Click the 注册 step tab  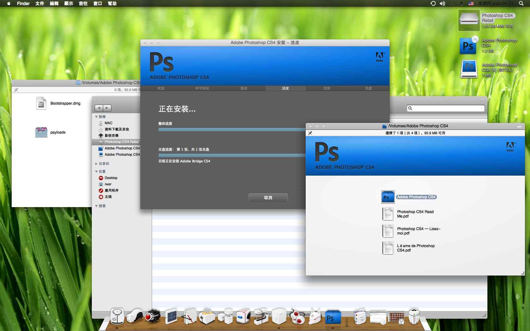pyautogui.click(x=327, y=88)
